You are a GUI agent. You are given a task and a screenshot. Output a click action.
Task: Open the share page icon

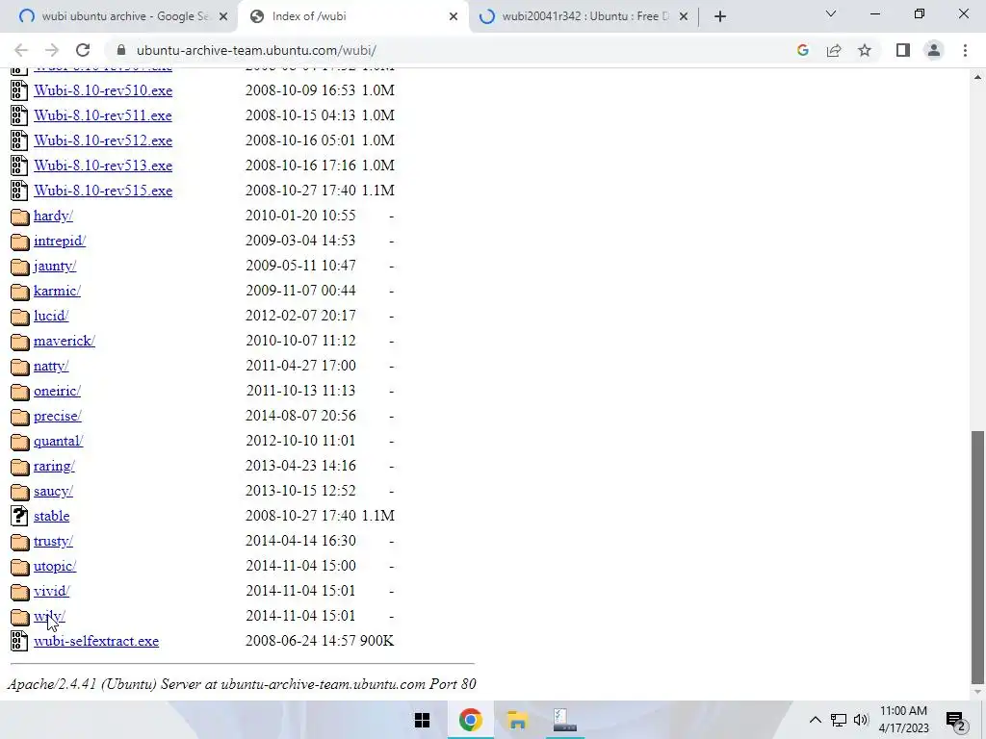tap(834, 50)
